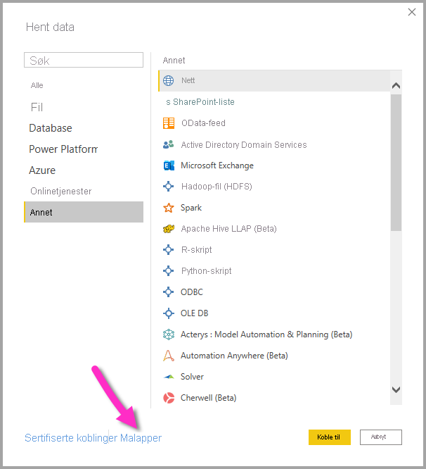The width and height of the screenshot is (426, 469).
Task: Click the Koble til button
Action: [330, 437]
